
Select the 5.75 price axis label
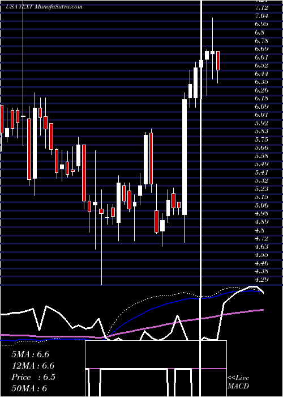[261, 140]
